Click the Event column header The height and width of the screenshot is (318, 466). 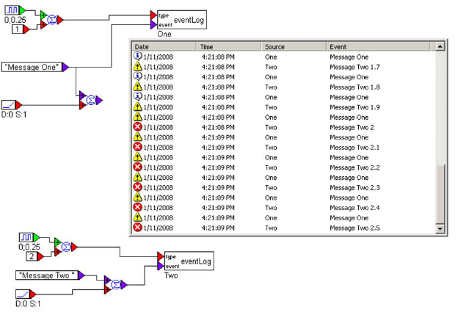pyautogui.click(x=378, y=46)
